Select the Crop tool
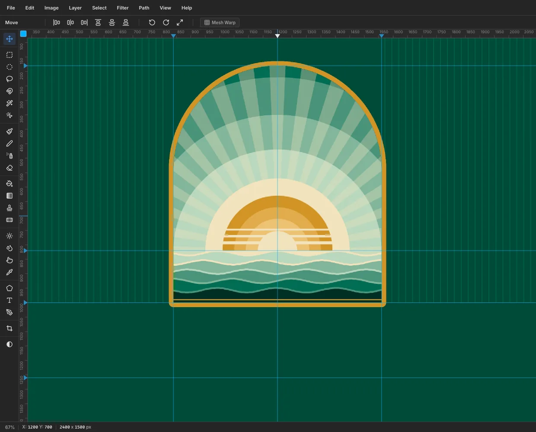This screenshot has height=432, width=536. coord(10,328)
